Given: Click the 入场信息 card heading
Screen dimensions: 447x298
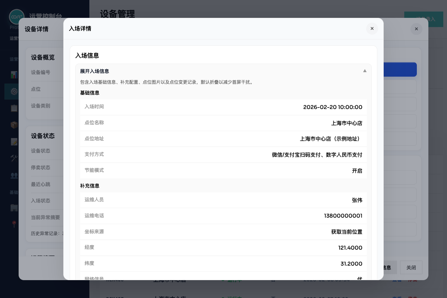Looking at the screenshot, I should 87,55.
